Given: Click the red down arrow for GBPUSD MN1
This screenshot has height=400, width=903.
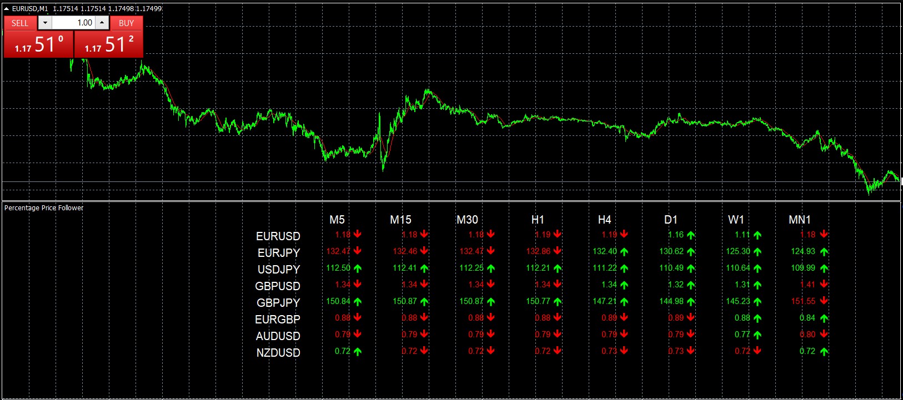Looking at the screenshot, I should click(824, 285).
